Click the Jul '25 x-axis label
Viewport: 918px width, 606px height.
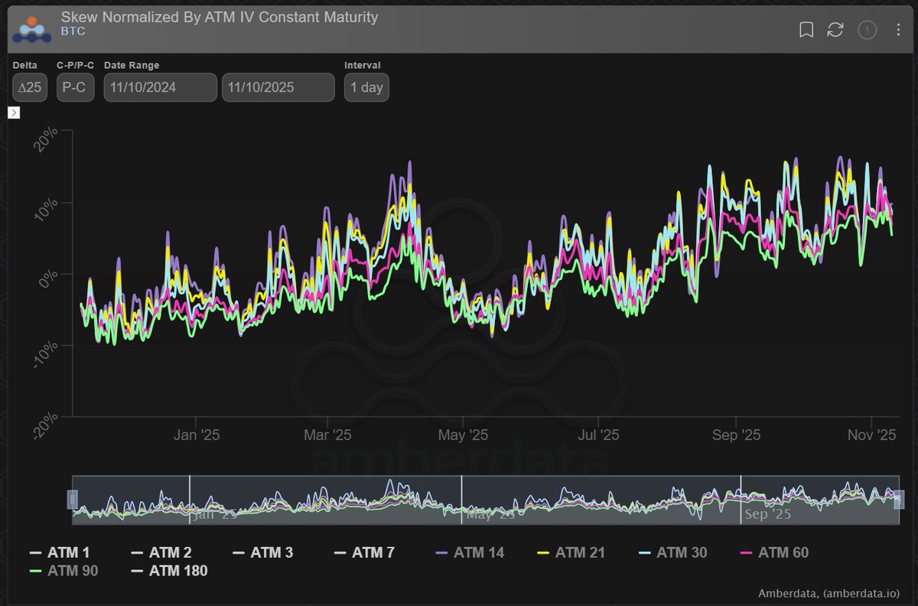(598, 435)
